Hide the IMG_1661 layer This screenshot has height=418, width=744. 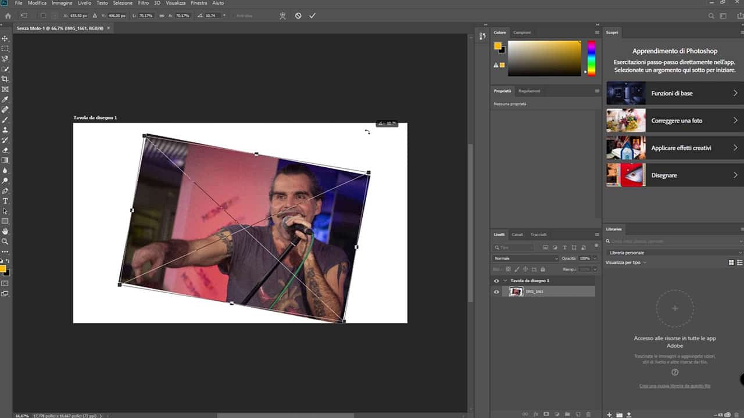pos(496,292)
